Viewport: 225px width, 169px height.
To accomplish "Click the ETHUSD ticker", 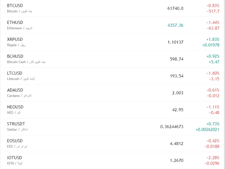I will click(x=15, y=23).
